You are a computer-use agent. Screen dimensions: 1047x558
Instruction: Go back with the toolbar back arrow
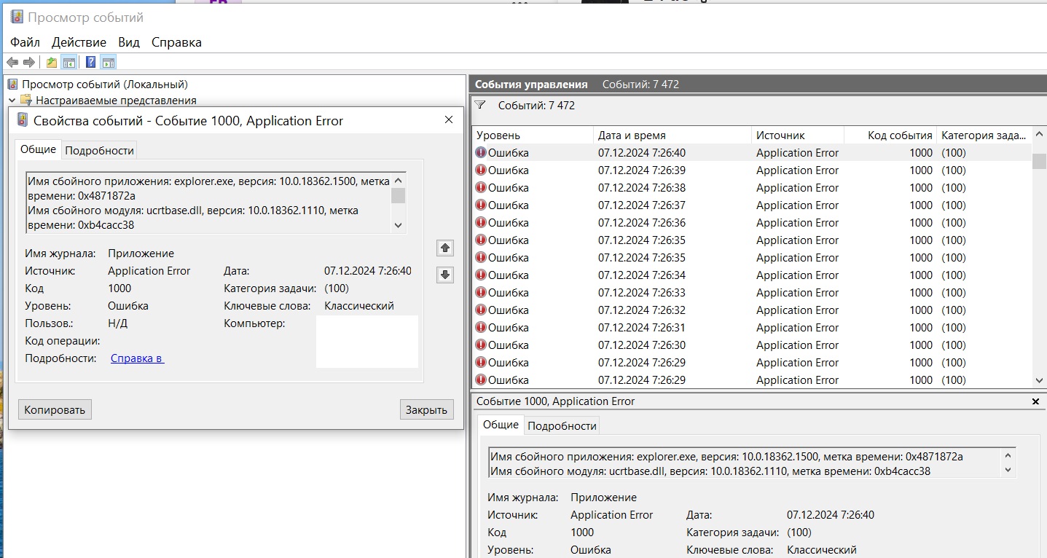click(x=12, y=63)
